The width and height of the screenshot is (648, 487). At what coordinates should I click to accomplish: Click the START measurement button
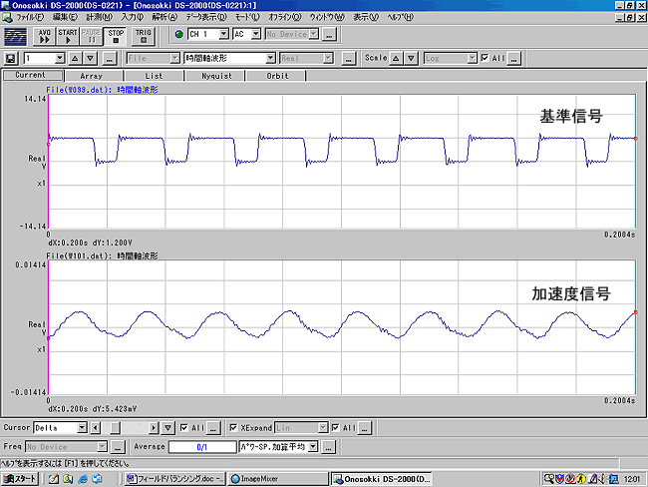click(x=68, y=36)
